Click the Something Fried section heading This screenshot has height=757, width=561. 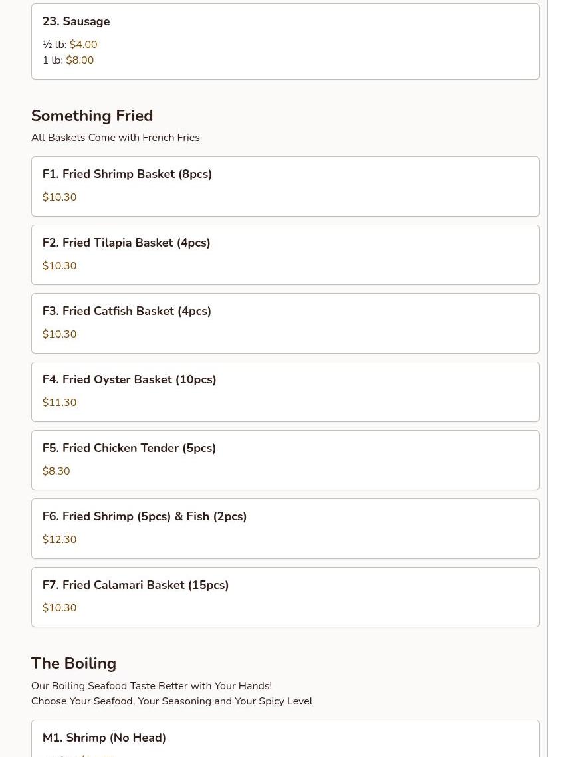[92, 116]
